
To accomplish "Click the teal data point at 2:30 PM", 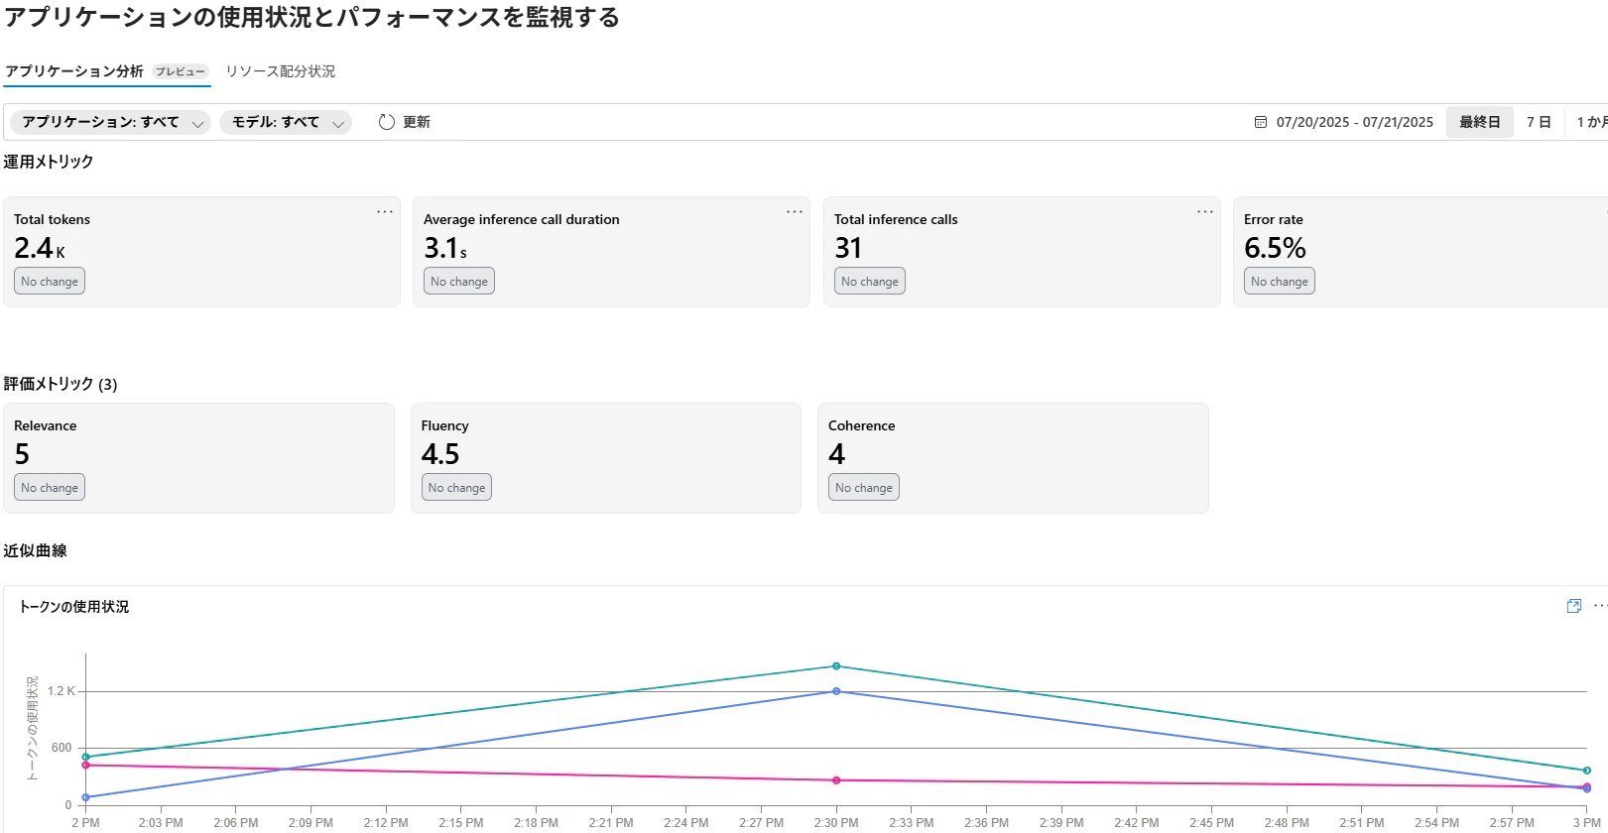I will point(836,666).
